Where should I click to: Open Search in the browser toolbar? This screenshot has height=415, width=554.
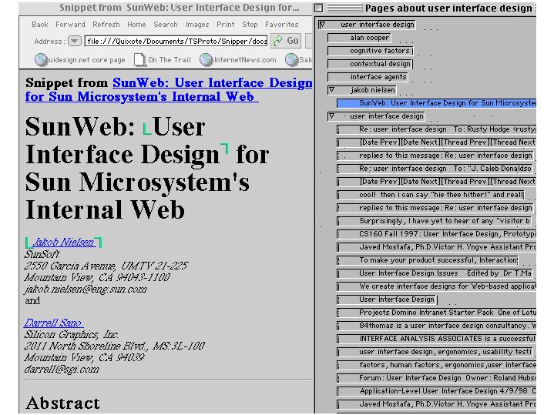(166, 25)
